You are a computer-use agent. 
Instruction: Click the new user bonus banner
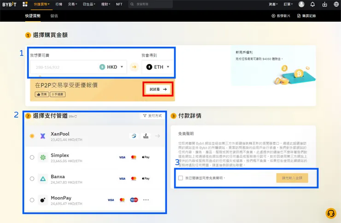coord(273,65)
